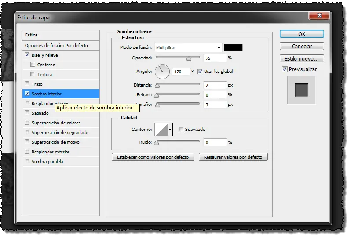Select the Resplandor exterior style label
This screenshot has height=239, width=351.
pyautogui.click(x=51, y=152)
